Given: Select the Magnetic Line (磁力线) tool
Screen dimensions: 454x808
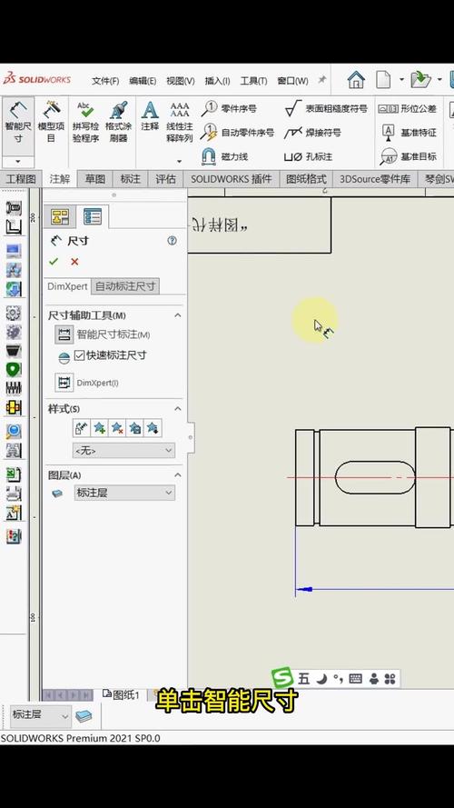Looking at the screenshot, I should [x=224, y=156].
